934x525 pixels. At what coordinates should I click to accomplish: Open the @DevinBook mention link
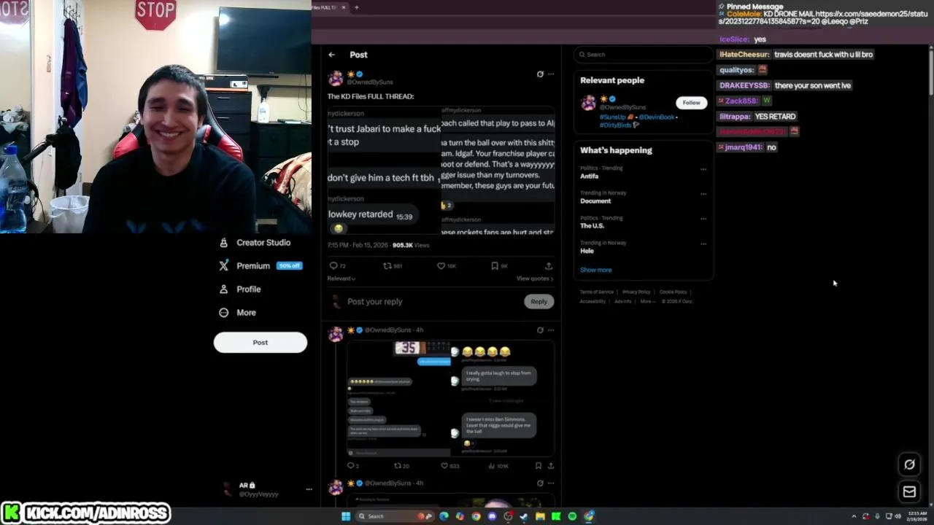click(657, 117)
